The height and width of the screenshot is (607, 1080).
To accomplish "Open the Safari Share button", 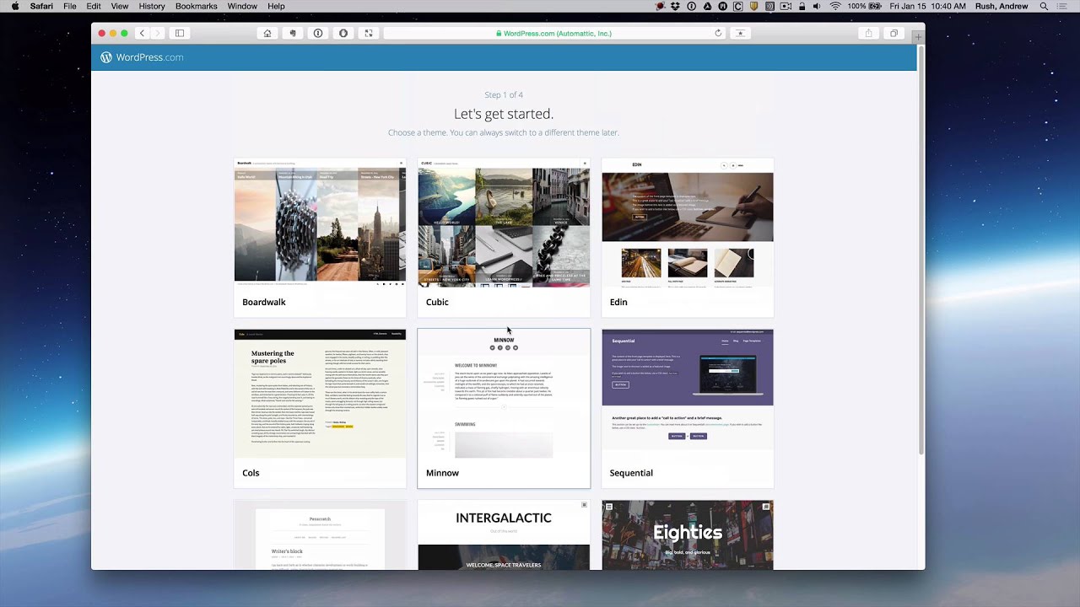I will click(868, 33).
